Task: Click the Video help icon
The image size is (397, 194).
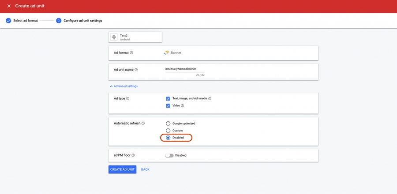Action: tap(183, 106)
